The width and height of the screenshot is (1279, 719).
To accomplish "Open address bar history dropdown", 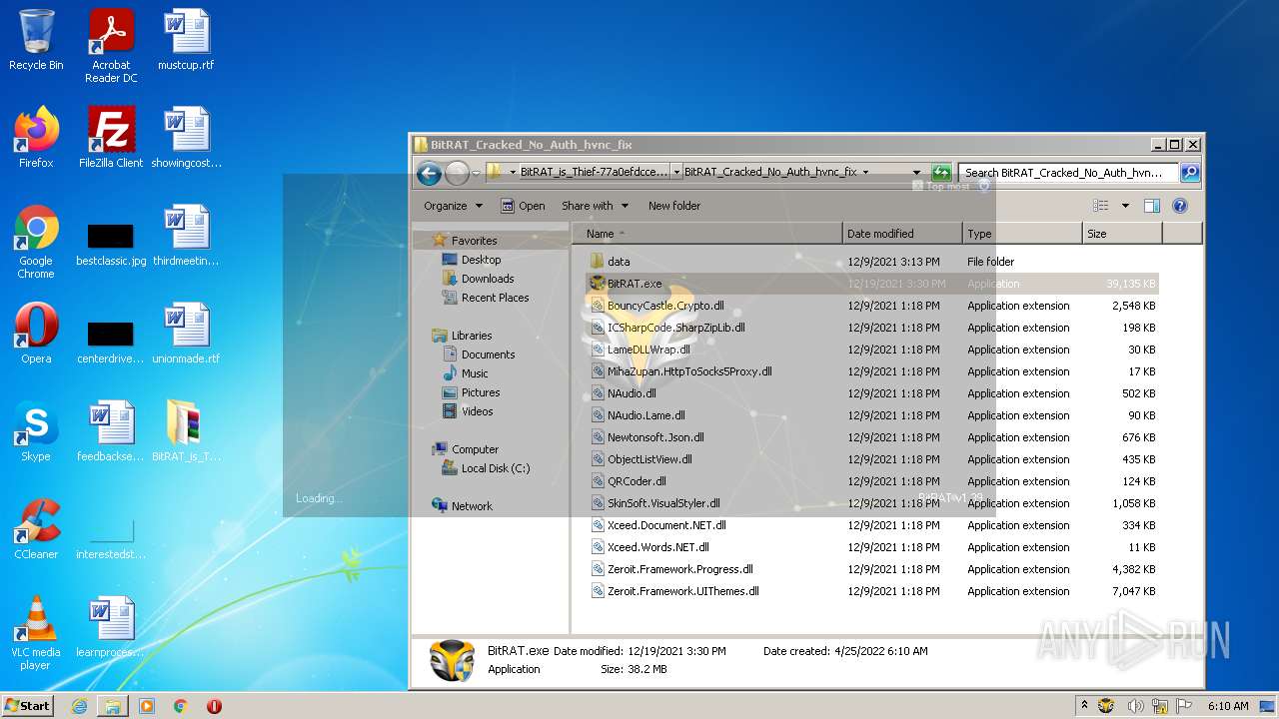I will click(916, 172).
